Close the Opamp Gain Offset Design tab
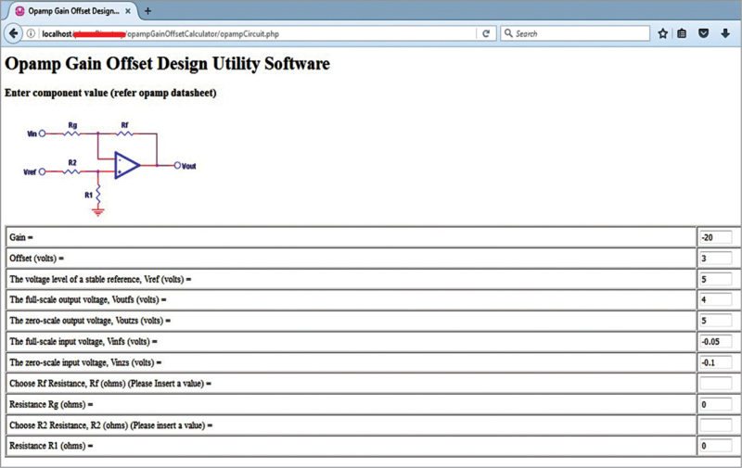 click(x=129, y=10)
